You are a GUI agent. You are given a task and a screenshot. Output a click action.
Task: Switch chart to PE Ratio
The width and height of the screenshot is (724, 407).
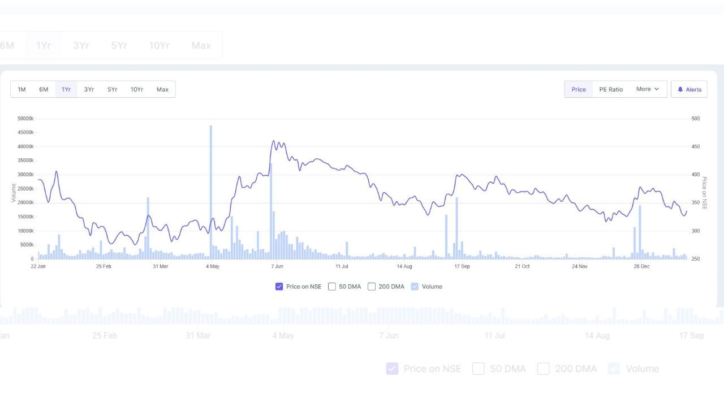coord(611,89)
